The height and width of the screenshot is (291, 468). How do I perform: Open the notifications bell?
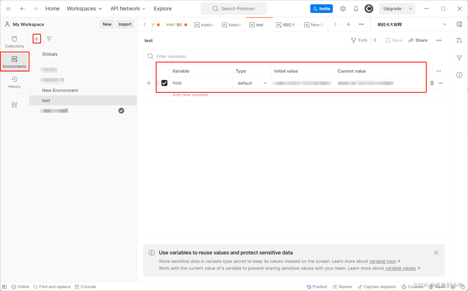(356, 9)
